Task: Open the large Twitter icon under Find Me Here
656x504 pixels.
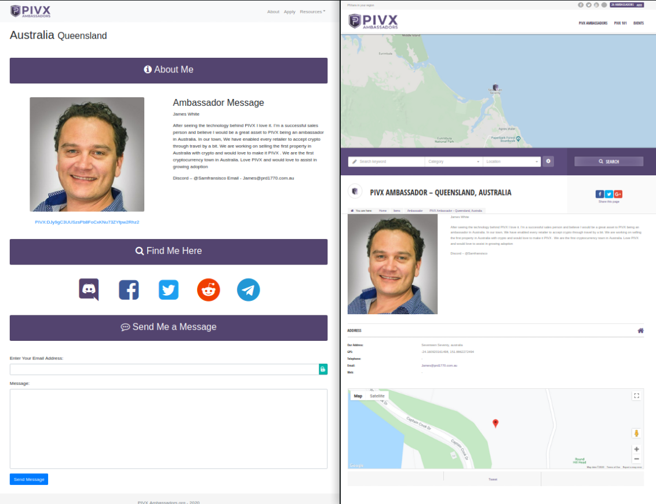Action: coord(169,289)
